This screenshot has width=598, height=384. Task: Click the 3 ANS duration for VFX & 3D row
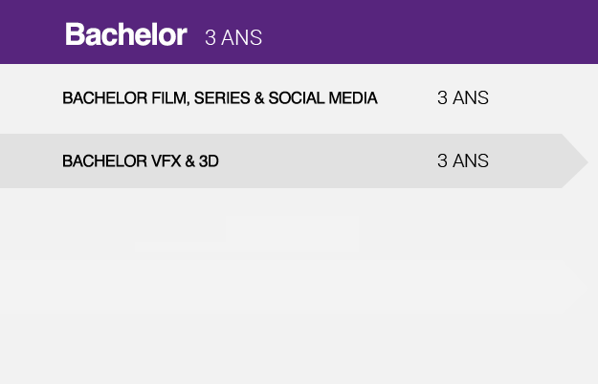click(x=463, y=160)
